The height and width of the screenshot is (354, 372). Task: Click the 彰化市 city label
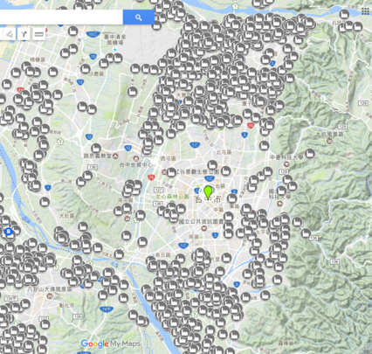(66, 305)
